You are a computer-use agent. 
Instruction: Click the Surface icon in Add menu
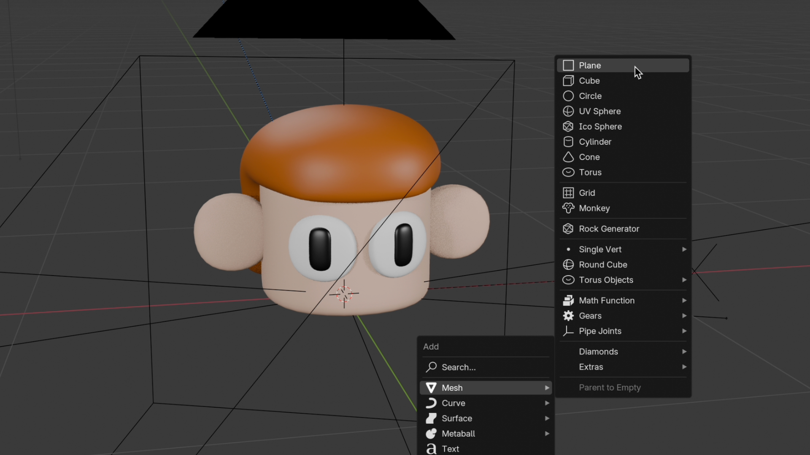point(431,418)
